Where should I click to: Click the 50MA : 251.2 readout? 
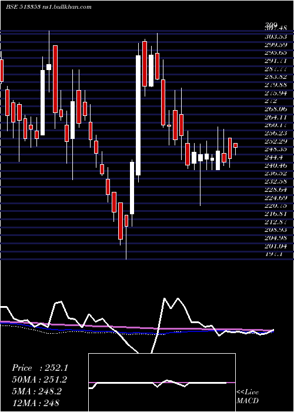[x=39, y=380]
